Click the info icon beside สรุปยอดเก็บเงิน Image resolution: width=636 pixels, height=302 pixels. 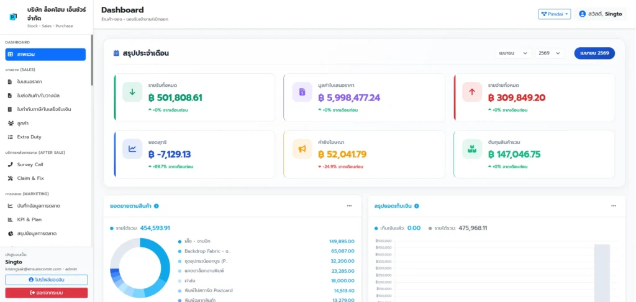click(x=417, y=206)
